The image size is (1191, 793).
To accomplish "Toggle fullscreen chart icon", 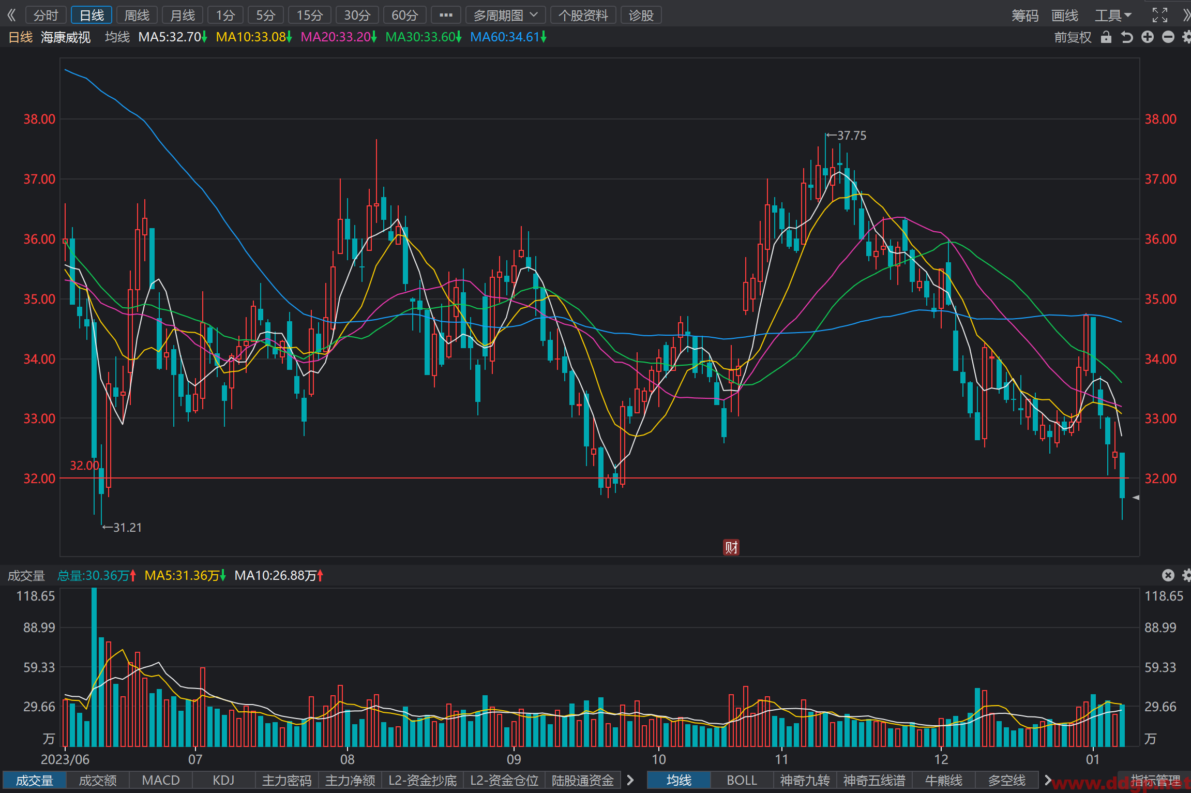I will pos(1160,15).
